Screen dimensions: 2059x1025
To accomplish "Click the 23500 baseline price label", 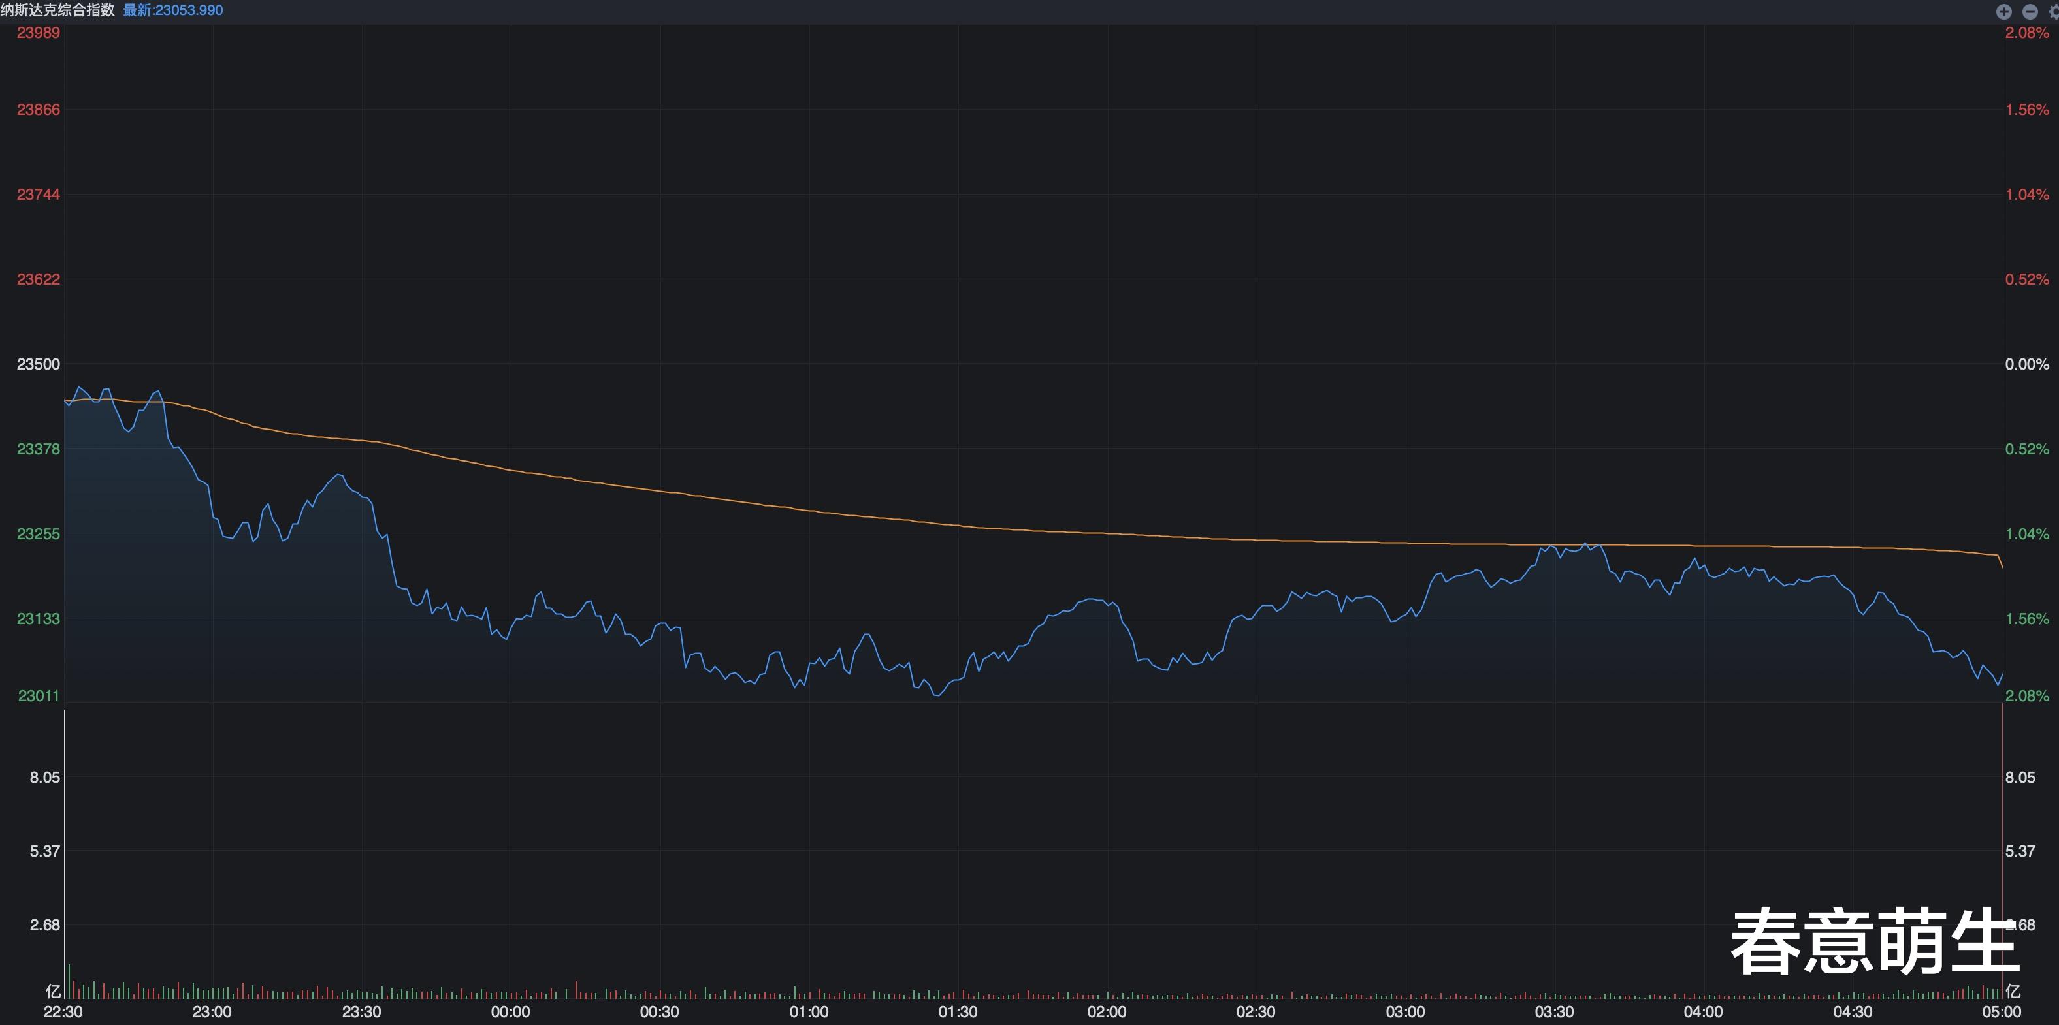I will coord(39,364).
